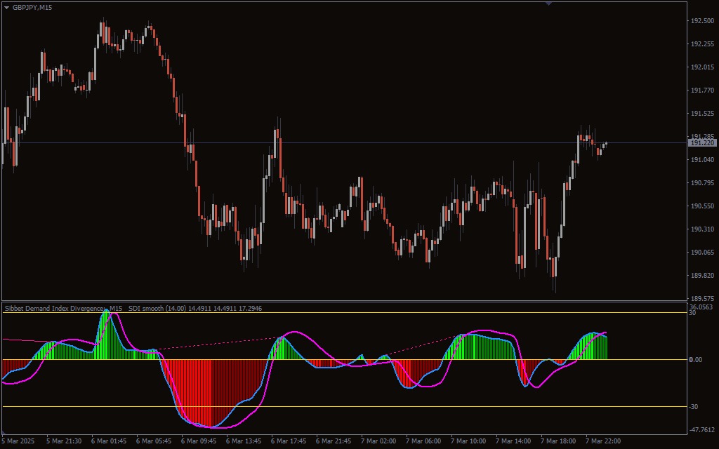Click the triangle arrow beside GBPJPY,M15
This screenshot has height=449, width=719.
6,7
